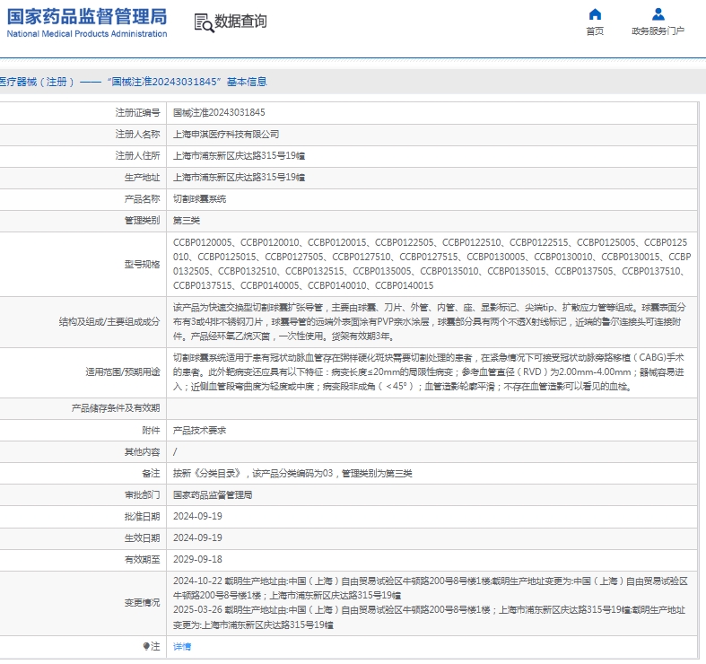Click the model list starting with CCBP0120005
Image resolution: width=706 pixels, height=664 pixels.
click(x=431, y=264)
